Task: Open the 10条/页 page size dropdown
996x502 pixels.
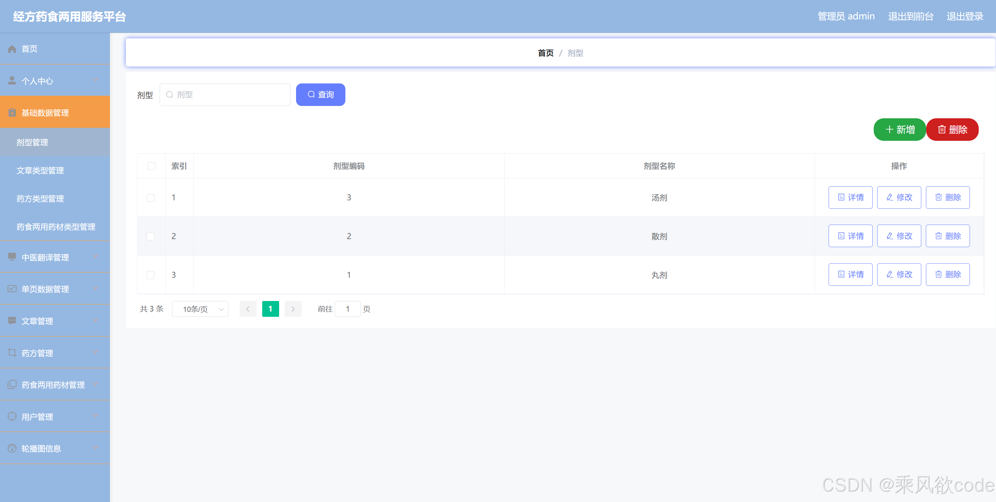Action: coord(200,309)
